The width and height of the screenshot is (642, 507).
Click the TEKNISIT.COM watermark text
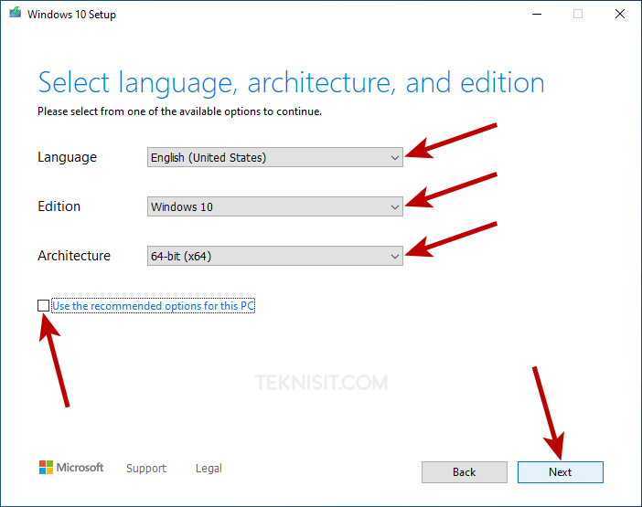(x=322, y=383)
